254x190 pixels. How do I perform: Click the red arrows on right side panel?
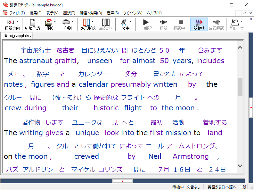point(251,108)
